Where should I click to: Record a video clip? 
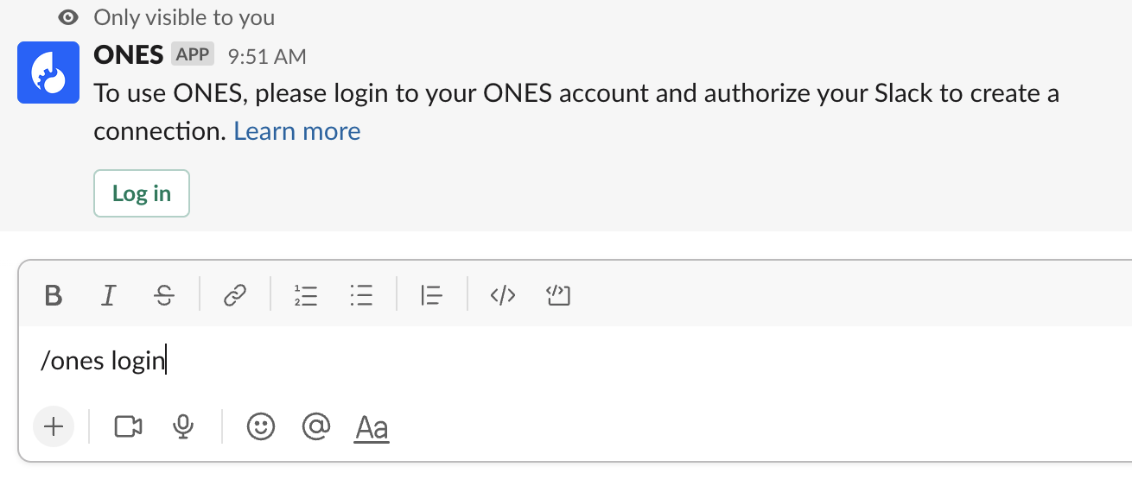coord(128,426)
